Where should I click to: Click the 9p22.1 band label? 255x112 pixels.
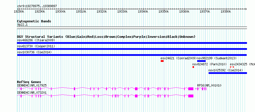(22, 25)
